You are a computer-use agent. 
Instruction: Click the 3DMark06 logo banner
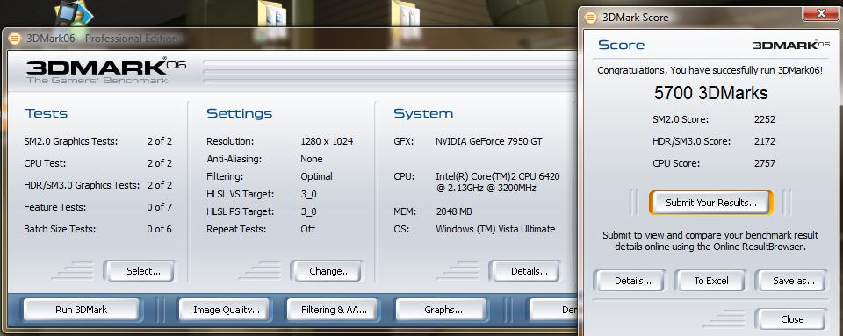(106, 70)
